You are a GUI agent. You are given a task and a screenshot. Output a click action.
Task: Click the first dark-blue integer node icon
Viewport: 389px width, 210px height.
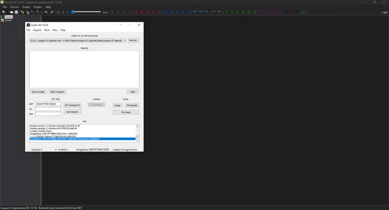pyautogui.click(x=165, y=12)
